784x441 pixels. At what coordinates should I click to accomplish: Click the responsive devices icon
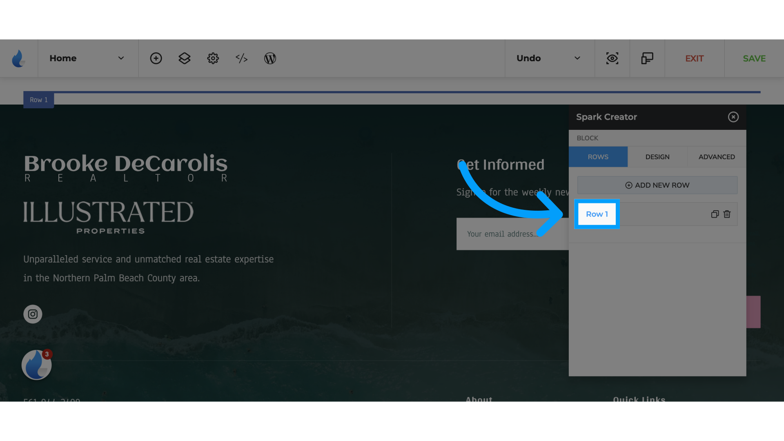point(647,58)
